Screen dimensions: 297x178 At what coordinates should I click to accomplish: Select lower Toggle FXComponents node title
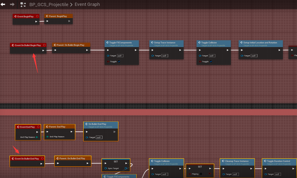click(119, 176)
